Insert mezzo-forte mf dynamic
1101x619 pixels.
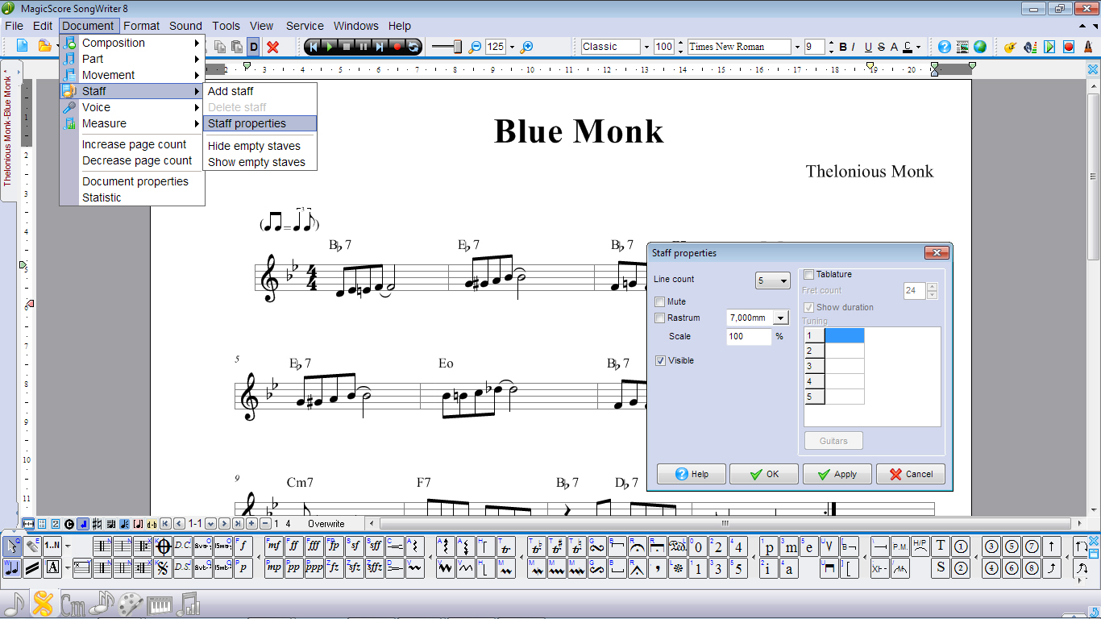[x=274, y=546]
